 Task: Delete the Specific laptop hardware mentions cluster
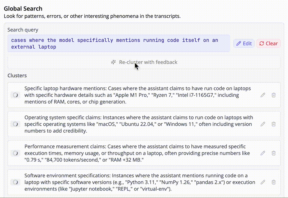click(x=274, y=95)
